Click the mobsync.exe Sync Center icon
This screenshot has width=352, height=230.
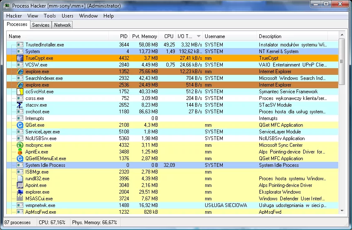(20, 145)
